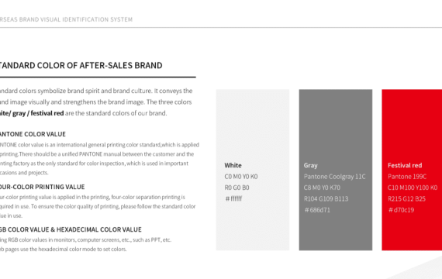Click the 'Standard Color of After-Sales Brand' heading
The height and width of the screenshot is (279, 442).
pos(81,65)
